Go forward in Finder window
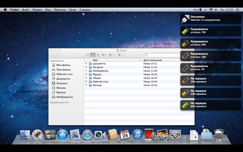The width and height of the screenshot is (243, 152). [57, 55]
